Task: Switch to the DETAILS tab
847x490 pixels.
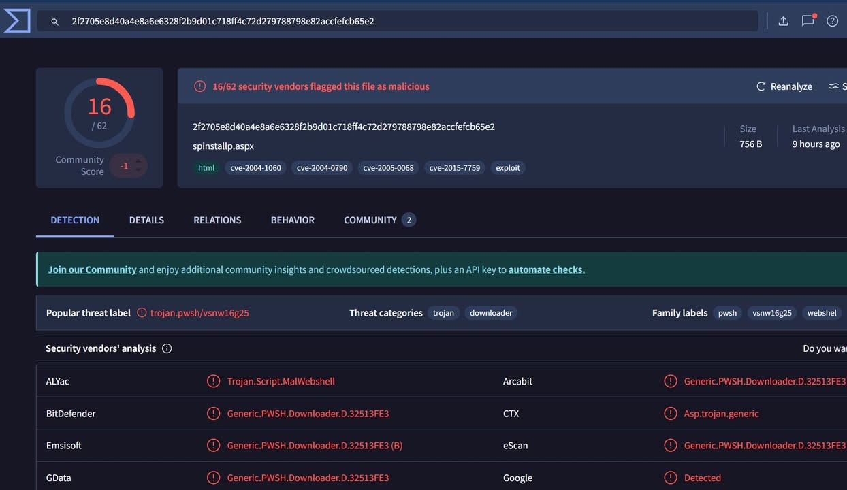Action: 146,220
